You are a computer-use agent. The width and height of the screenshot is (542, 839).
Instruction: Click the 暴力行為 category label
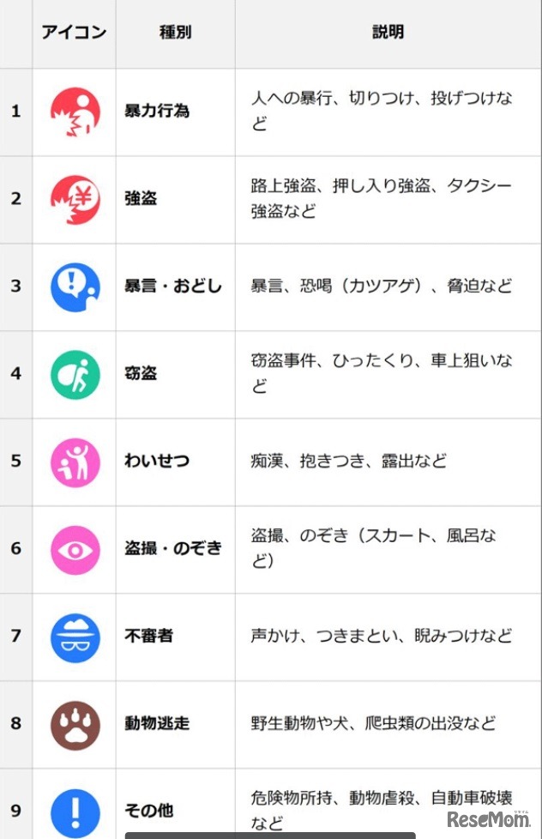pyautogui.click(x=157, y=112)
